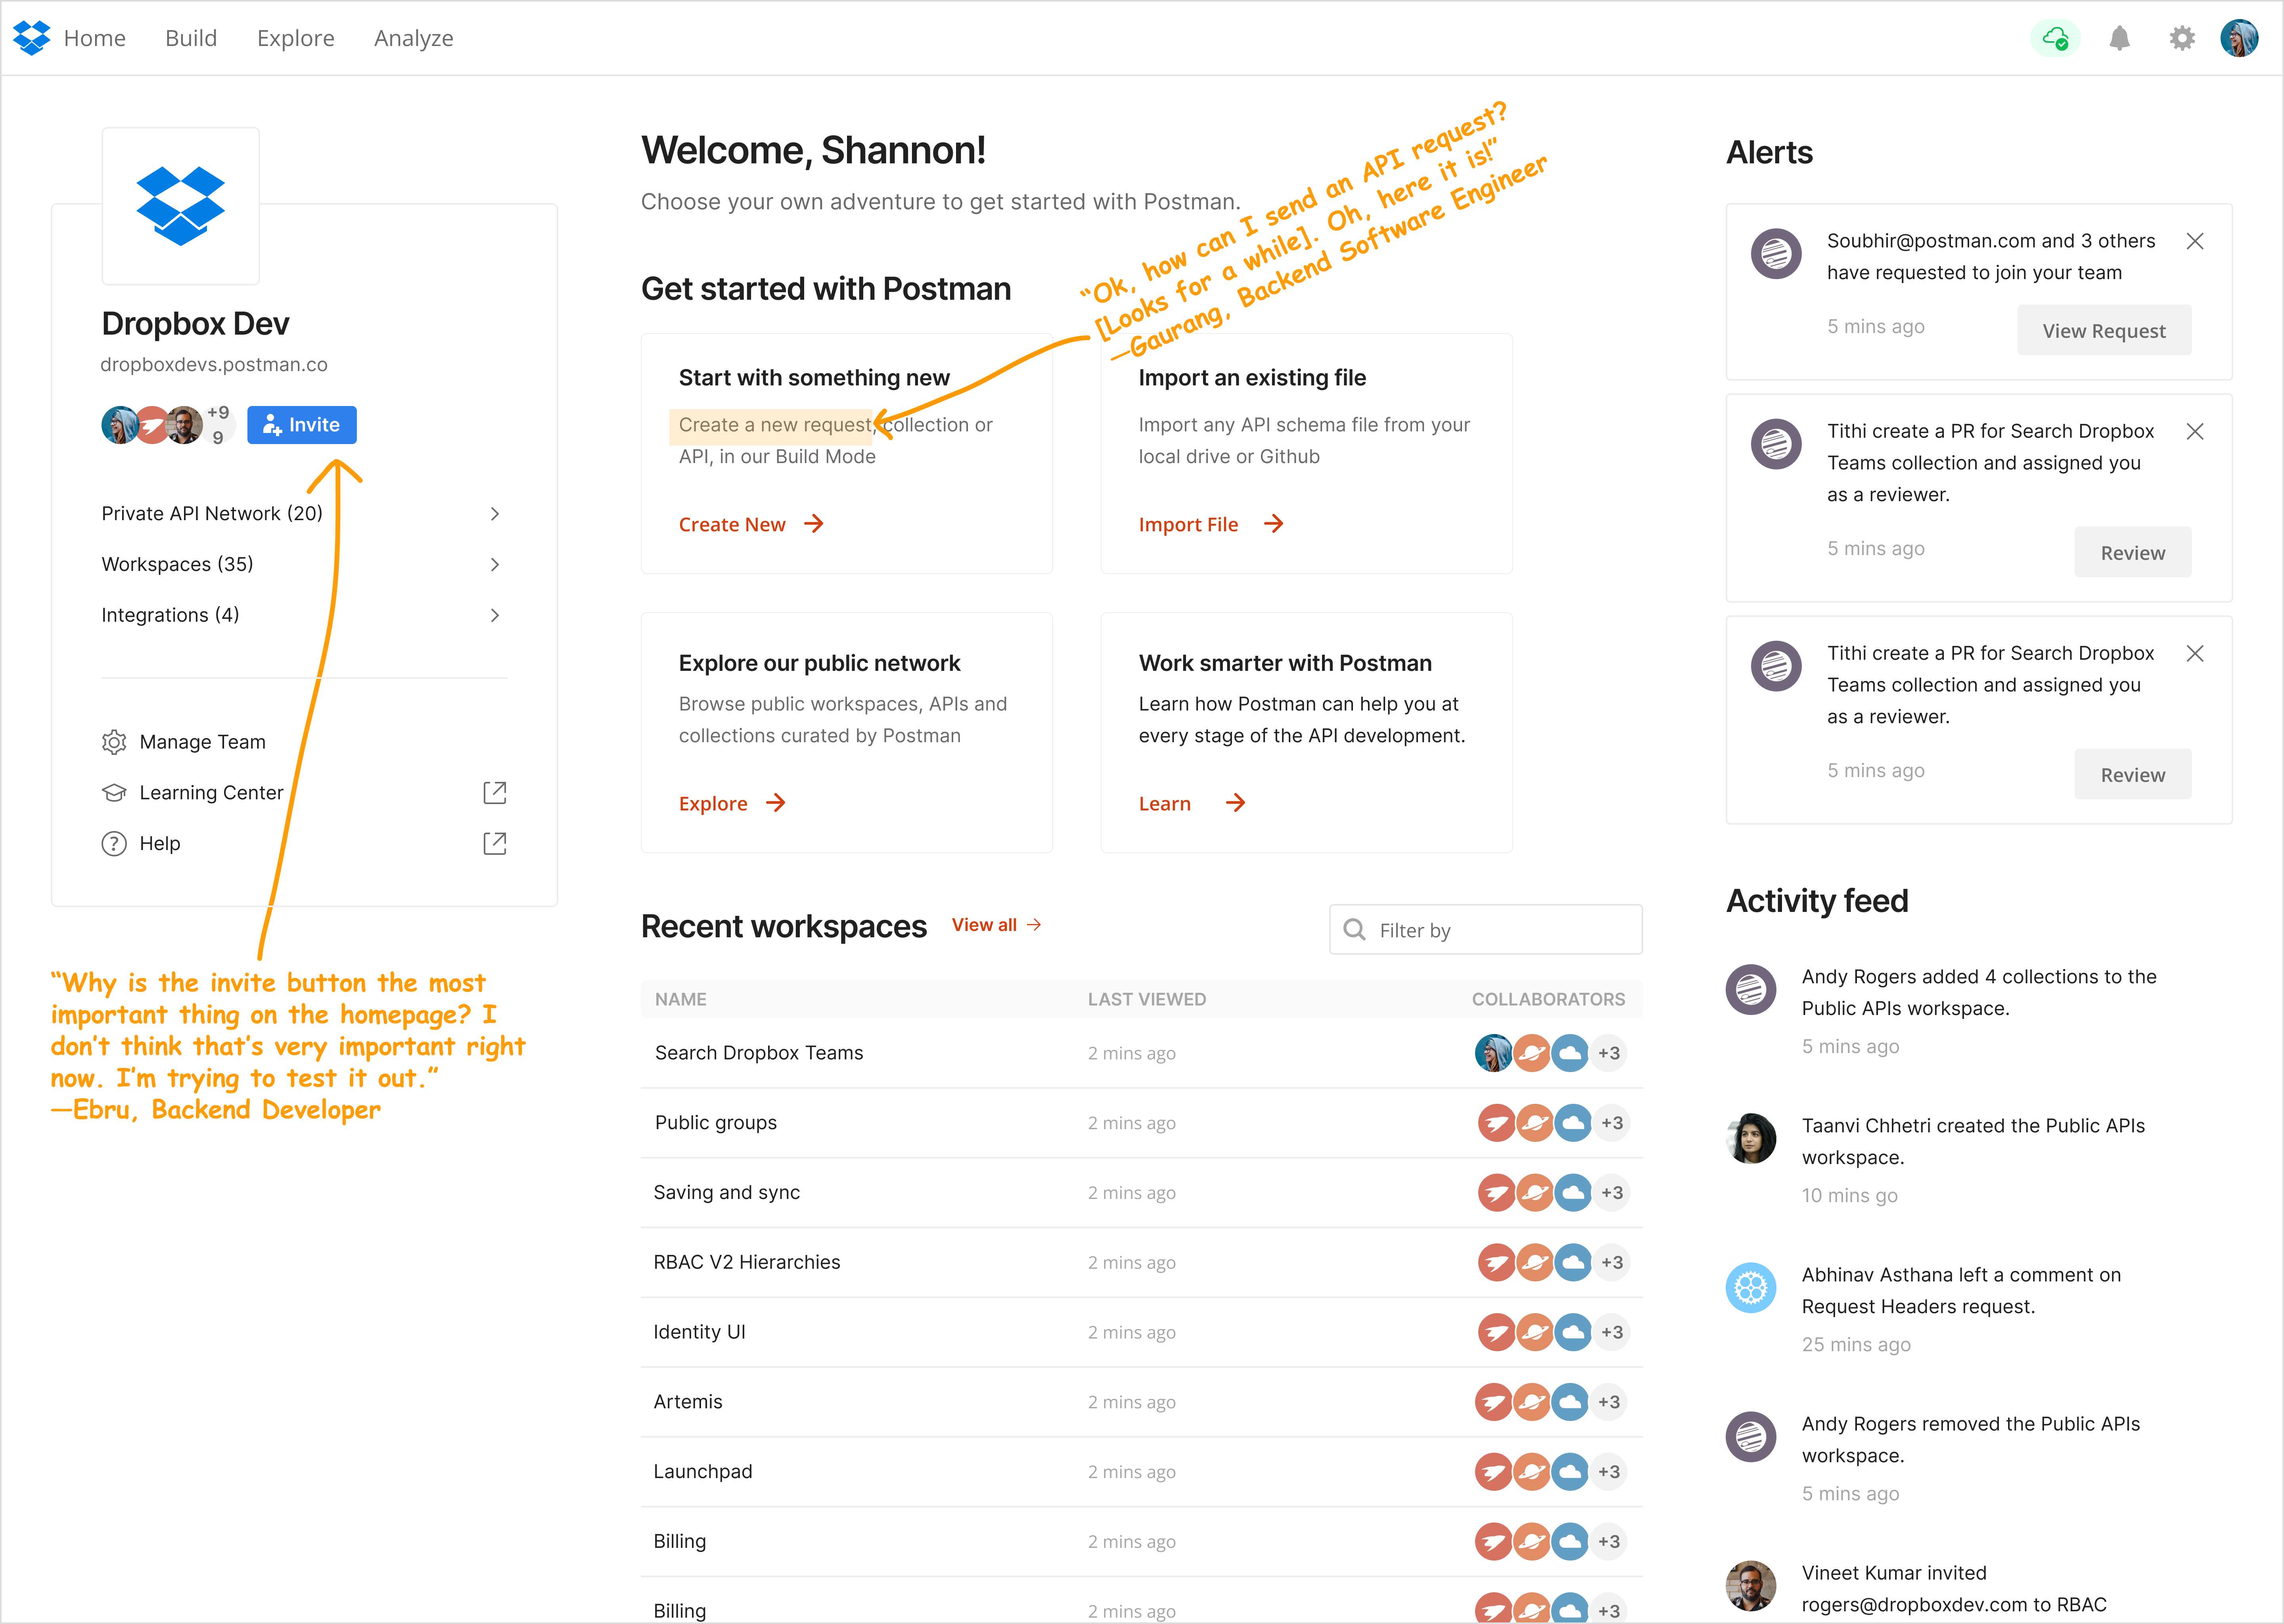Click the View Request button

(2104, 330)
